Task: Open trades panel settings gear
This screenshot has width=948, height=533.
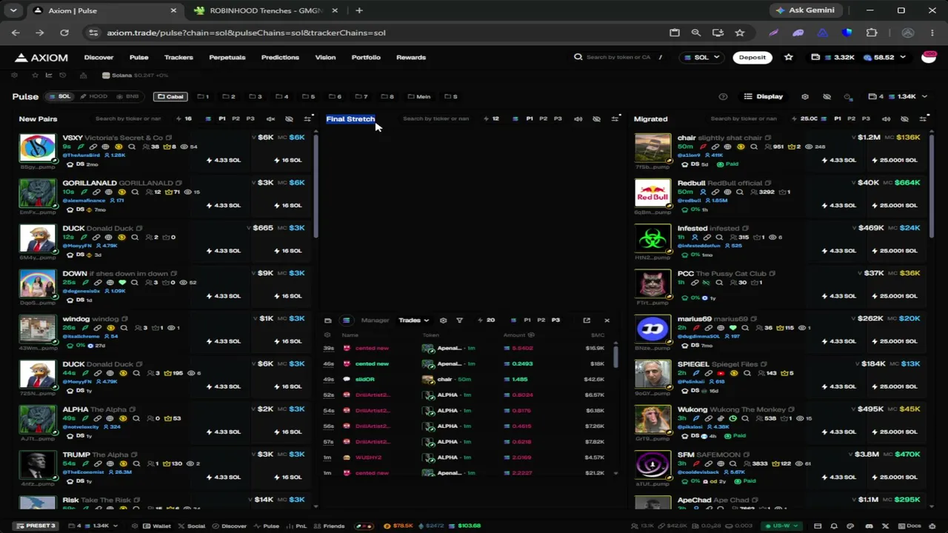Action: pos(443,321)
